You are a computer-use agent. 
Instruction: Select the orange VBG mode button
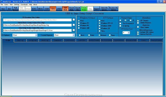[x=53, y=9]
